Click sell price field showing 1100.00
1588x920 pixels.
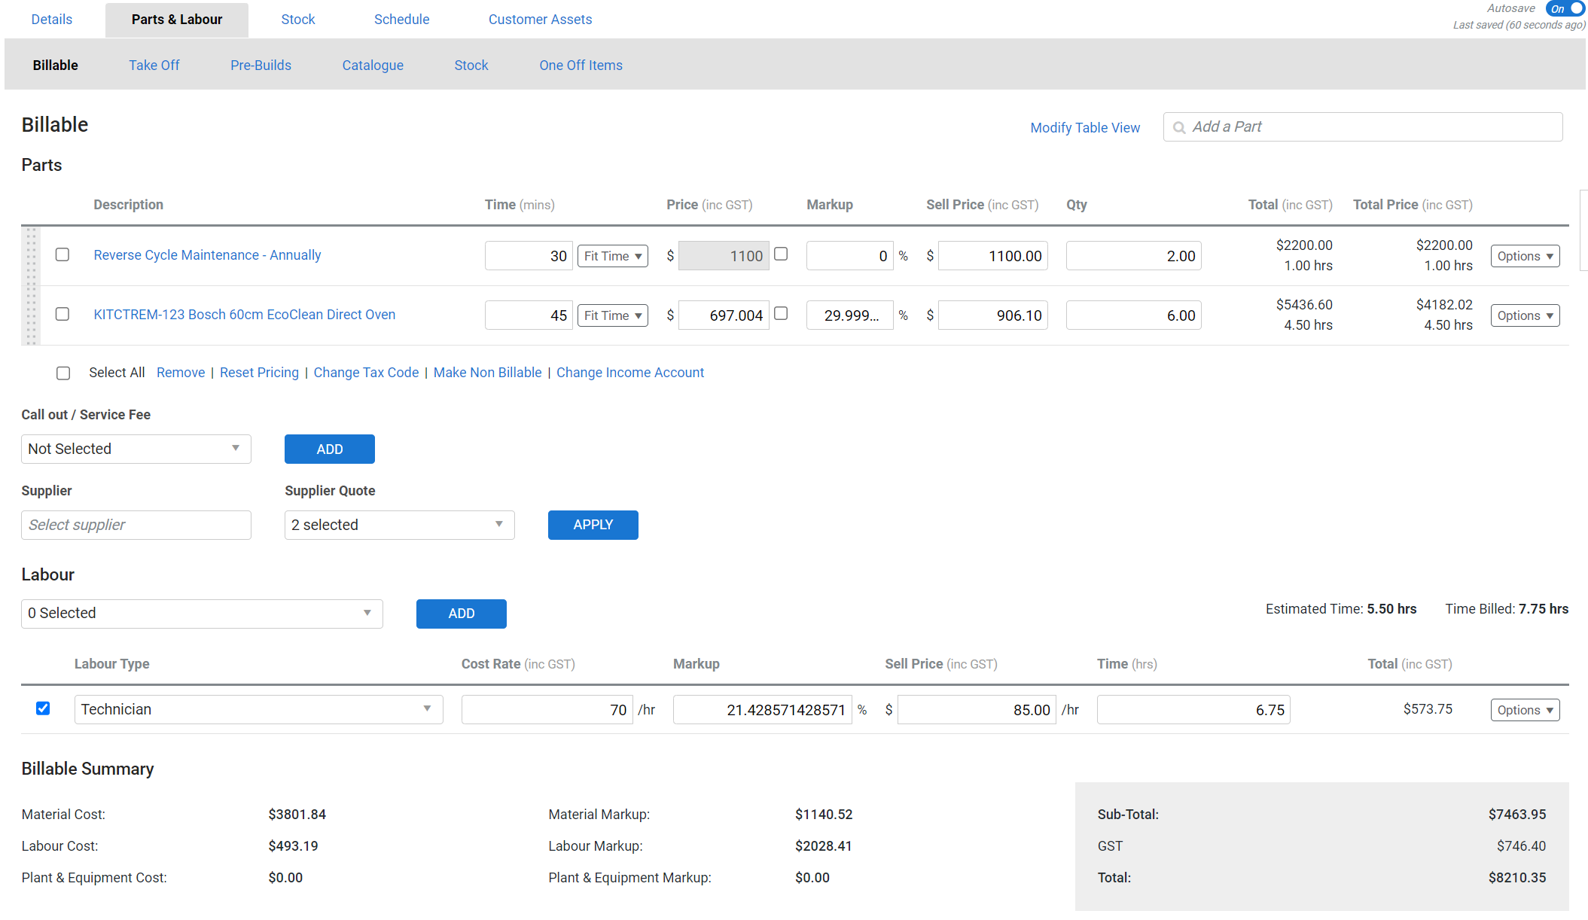tap(993, 256)
